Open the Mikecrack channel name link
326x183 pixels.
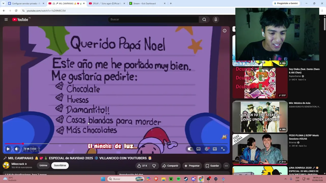pos(18,164)
